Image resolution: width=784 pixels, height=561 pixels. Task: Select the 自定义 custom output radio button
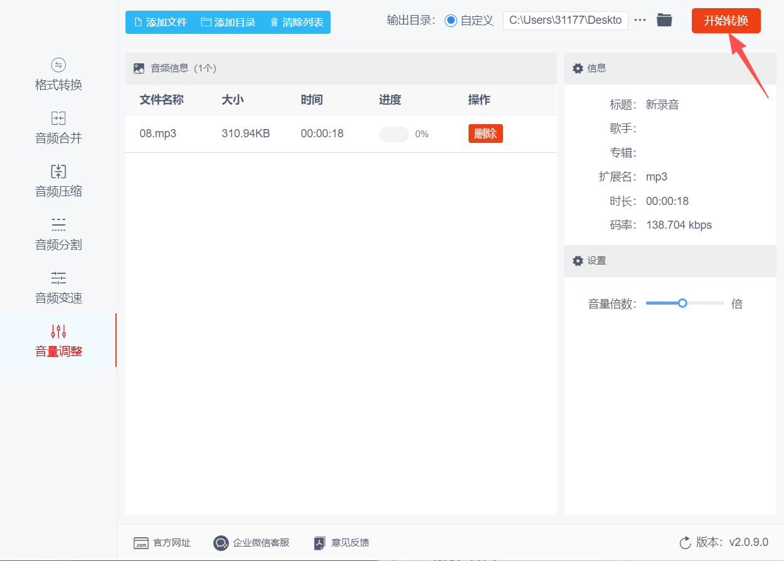(x=450, y=20)
